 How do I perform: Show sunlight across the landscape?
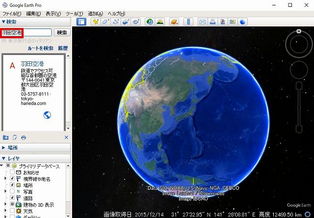[x=160, y=22]
